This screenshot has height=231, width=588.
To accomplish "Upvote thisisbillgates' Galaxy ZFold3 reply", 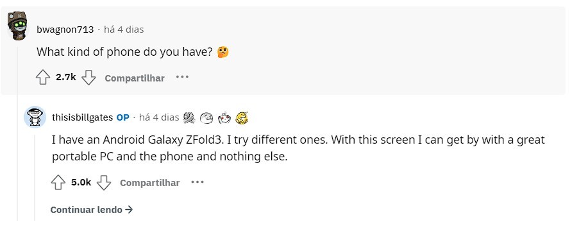I will point(58,183).
